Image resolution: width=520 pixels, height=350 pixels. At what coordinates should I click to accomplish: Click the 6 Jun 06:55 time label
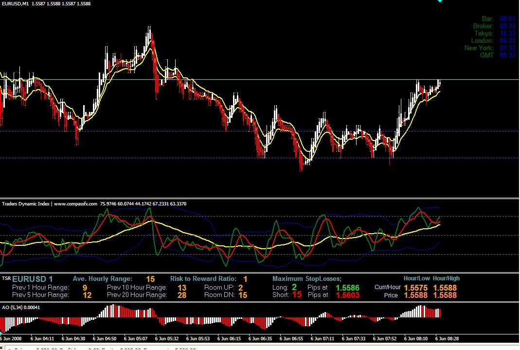pos(291,339)
